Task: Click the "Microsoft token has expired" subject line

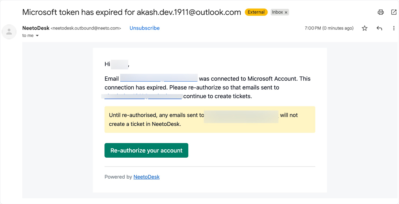Action: (x=131, y=12)
